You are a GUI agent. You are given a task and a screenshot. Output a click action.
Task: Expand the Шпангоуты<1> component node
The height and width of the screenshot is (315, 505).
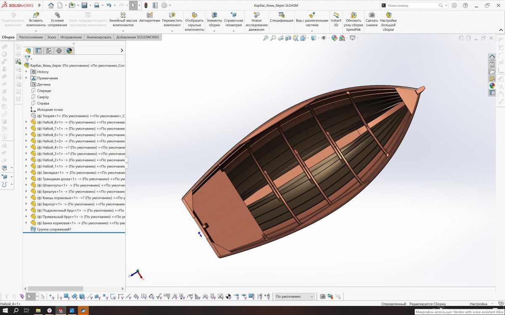26,185
